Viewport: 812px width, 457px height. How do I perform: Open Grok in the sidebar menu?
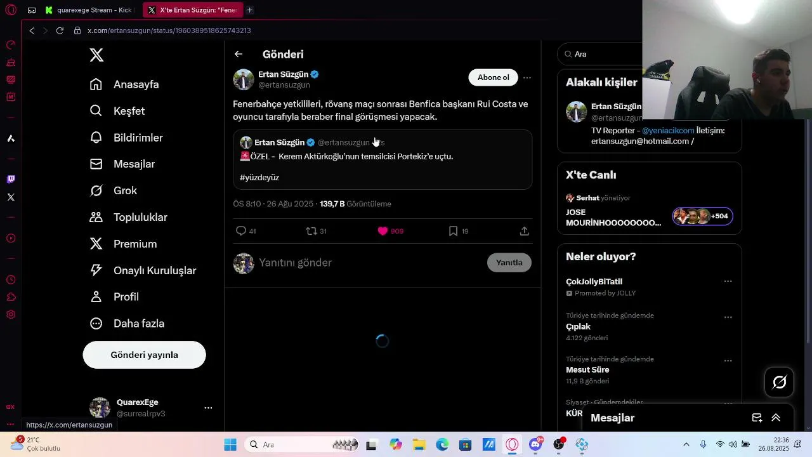pos(114,190)
